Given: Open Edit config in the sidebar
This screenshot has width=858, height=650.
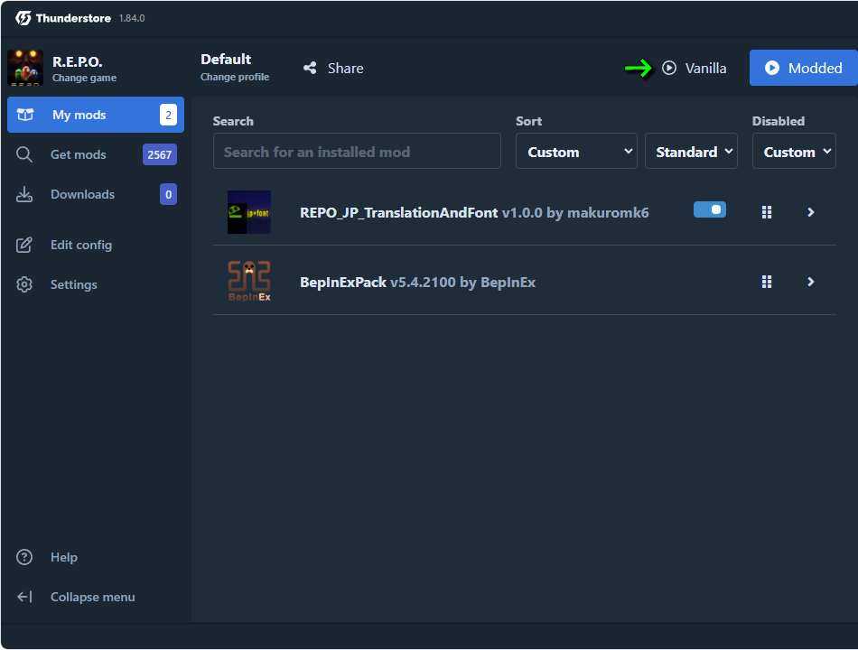Looking at the screenshot, I should [96, 246].
